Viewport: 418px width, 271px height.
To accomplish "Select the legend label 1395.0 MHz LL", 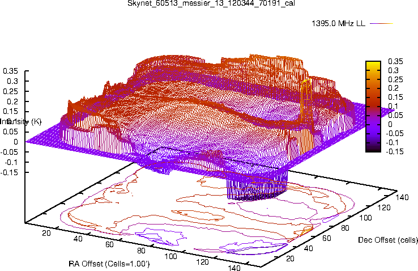I will click(x=338, y=23).
